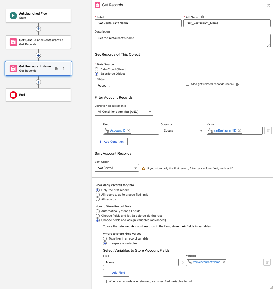Select Data Cloud Object data source
The width and height of the screenshot is (273, 289).
coord(97,69)
